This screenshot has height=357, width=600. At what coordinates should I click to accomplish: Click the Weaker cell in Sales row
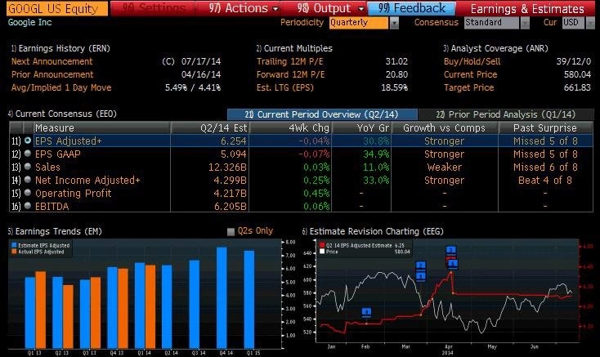(444, 167)
